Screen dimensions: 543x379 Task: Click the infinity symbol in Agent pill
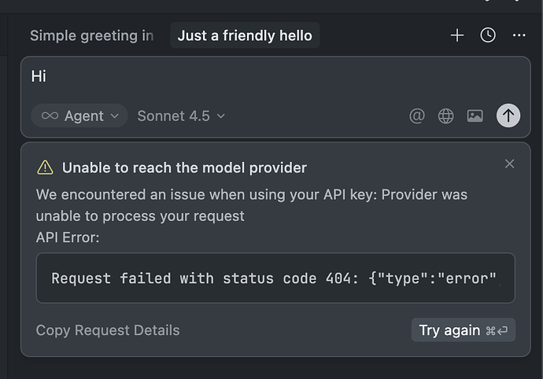pos(50,116)
